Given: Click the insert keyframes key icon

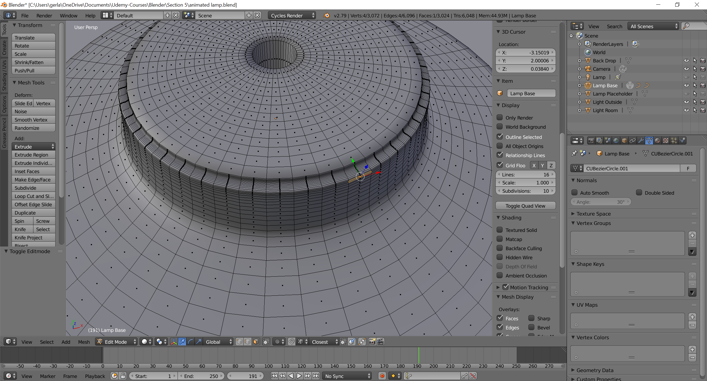Looking at the screenshot, I should [465, 376].
